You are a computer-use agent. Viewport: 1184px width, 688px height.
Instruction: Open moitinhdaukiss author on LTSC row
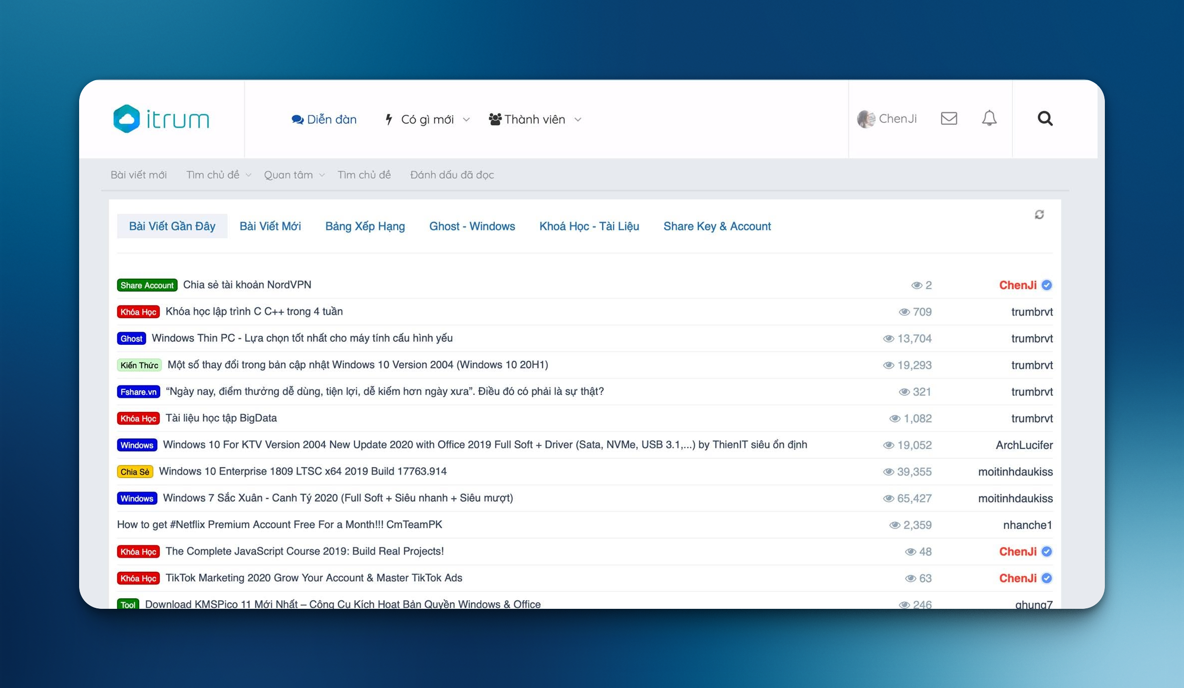click(x=1015, y=472)
